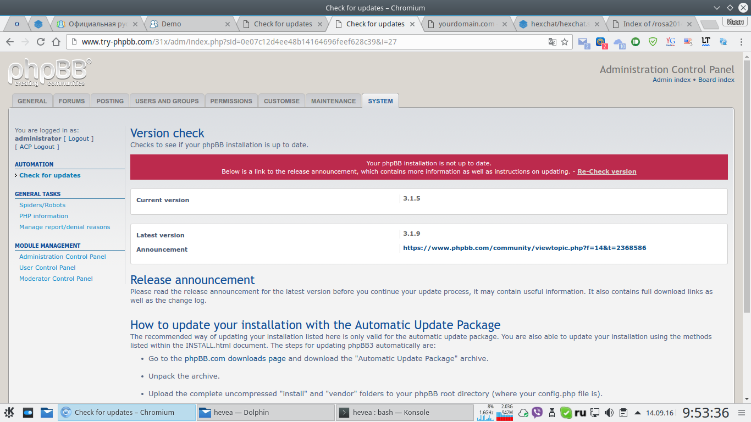Viewport: 751px width, 422px height.
Task: Open the US flag extension icon
Action: click(688, 41)
